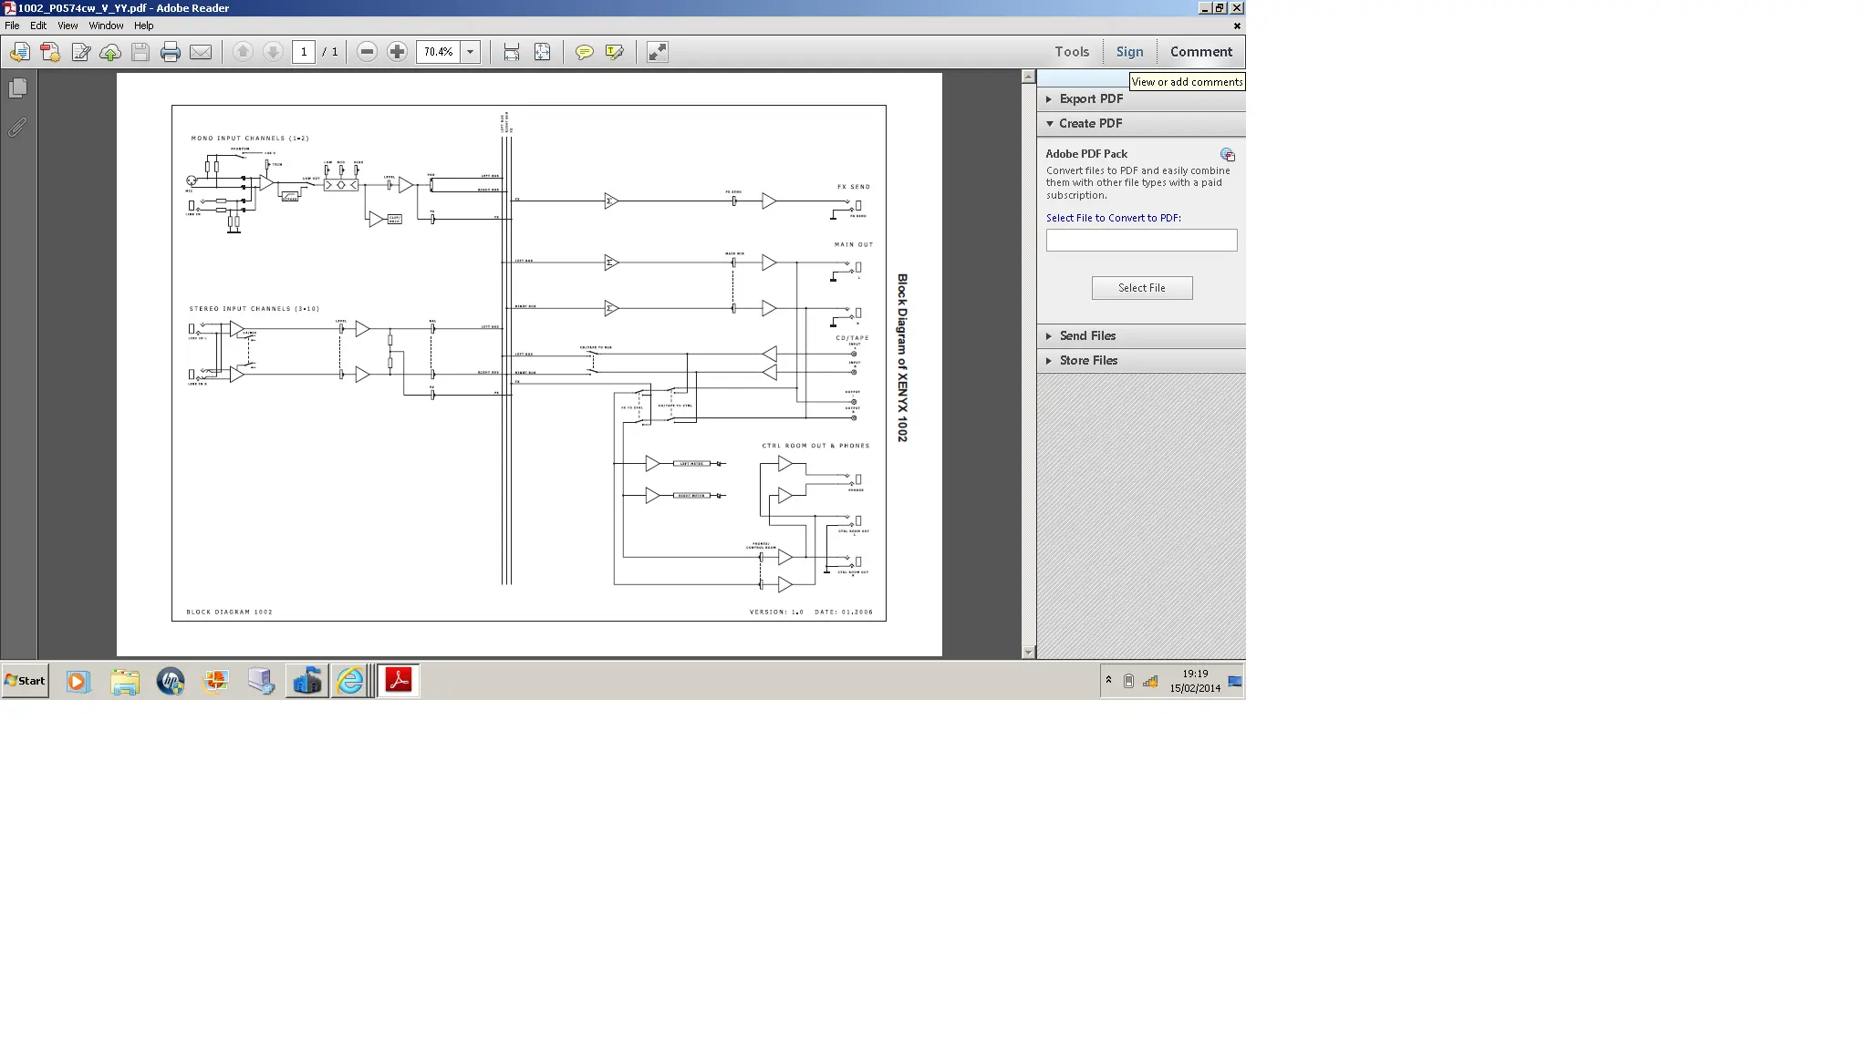This screenshot has width=1869, height=1050.
Task: Open the Edit menu
Action: coord(38,26)
